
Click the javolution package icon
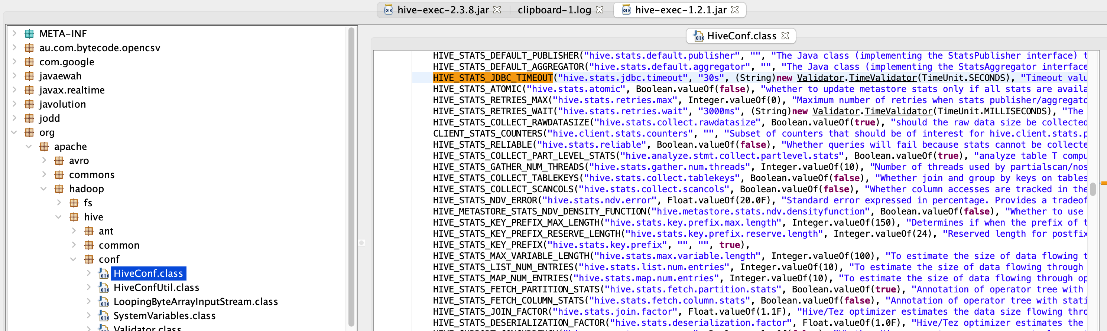tap(29, 104)
